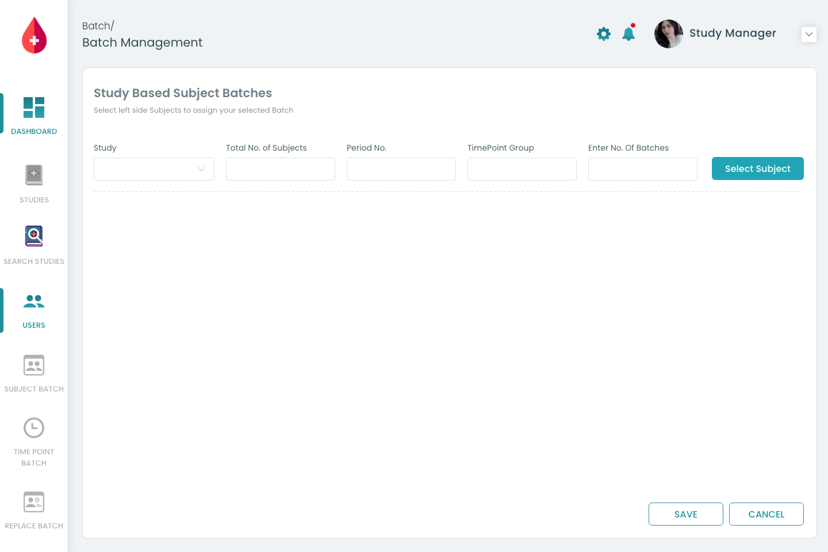The height and width of the screenshot is (552, 828).
Task: Open the Studies book icon
Action: [x=34, y=175]
